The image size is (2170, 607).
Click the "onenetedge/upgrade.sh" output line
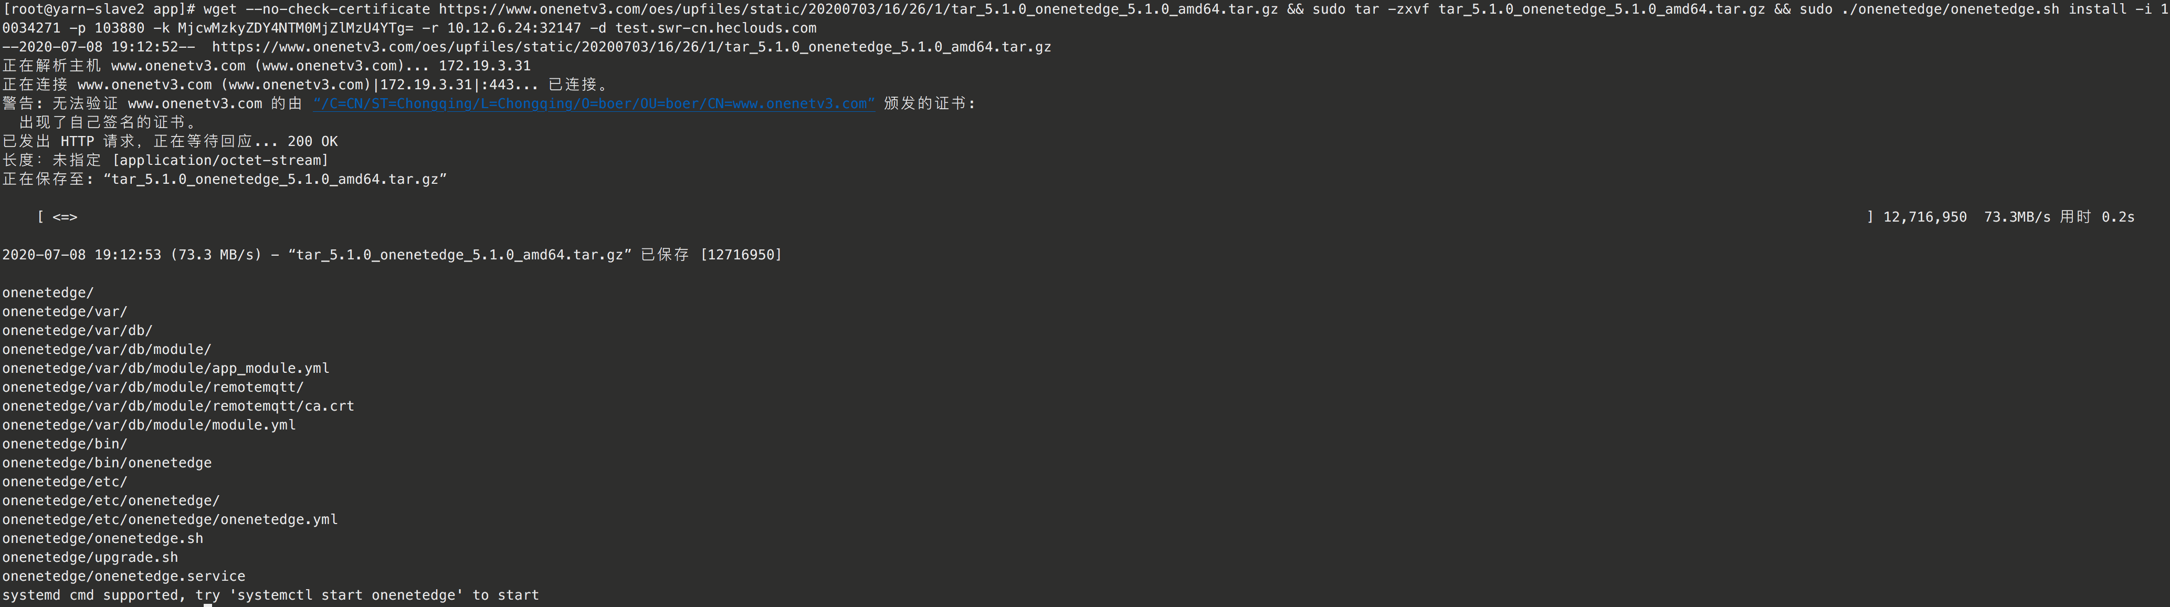click(x=90, y=557)
